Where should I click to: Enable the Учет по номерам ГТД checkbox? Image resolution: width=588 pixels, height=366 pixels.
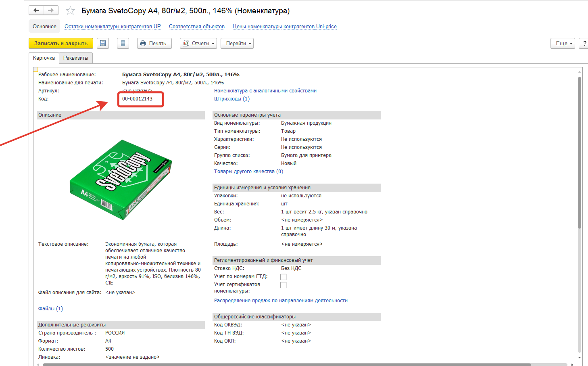tap(284, 277)
